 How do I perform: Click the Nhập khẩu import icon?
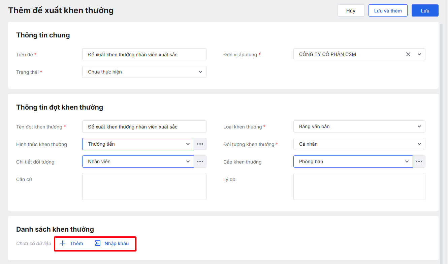[x=98, y=243]
